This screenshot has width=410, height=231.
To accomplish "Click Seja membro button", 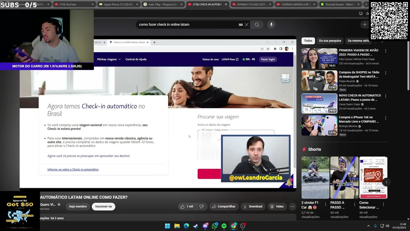I will (78, 207).
